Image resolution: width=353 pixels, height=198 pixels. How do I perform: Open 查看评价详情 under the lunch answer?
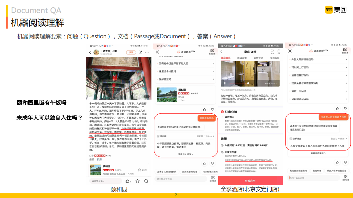[x=185, y=154]
